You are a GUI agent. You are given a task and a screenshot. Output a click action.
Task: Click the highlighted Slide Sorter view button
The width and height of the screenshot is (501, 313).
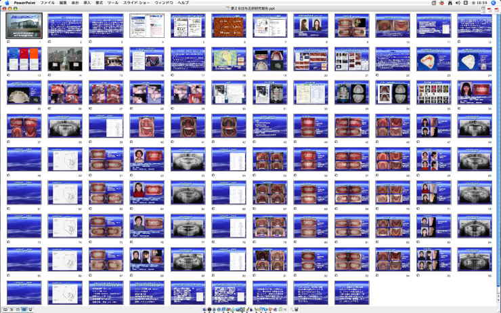[25, 309]
